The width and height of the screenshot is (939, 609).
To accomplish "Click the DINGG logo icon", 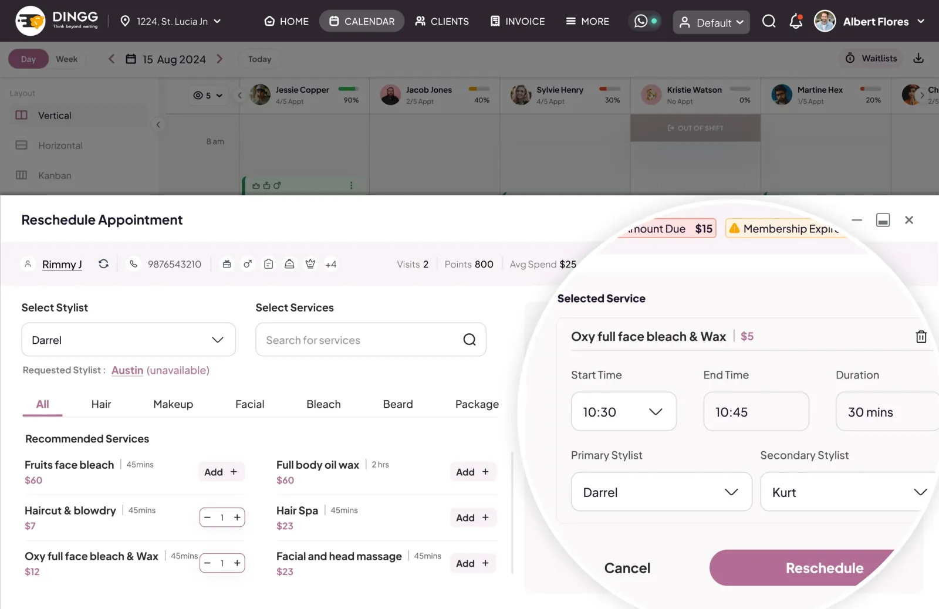I will [30, 21].
